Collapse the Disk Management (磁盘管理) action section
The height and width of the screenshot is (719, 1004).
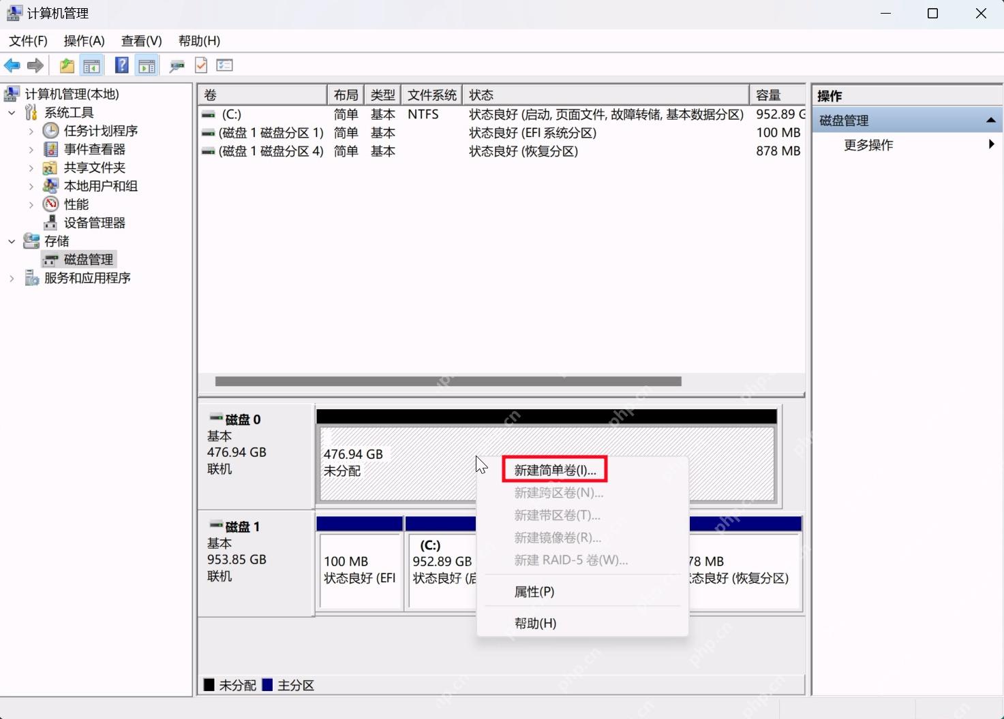point(990,121)
